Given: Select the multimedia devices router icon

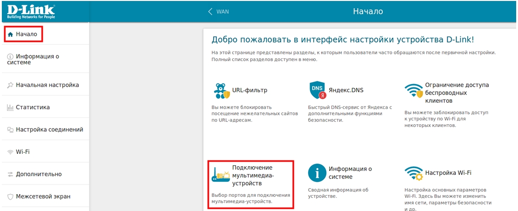Looking at the screenshot, I should [220, 176].
